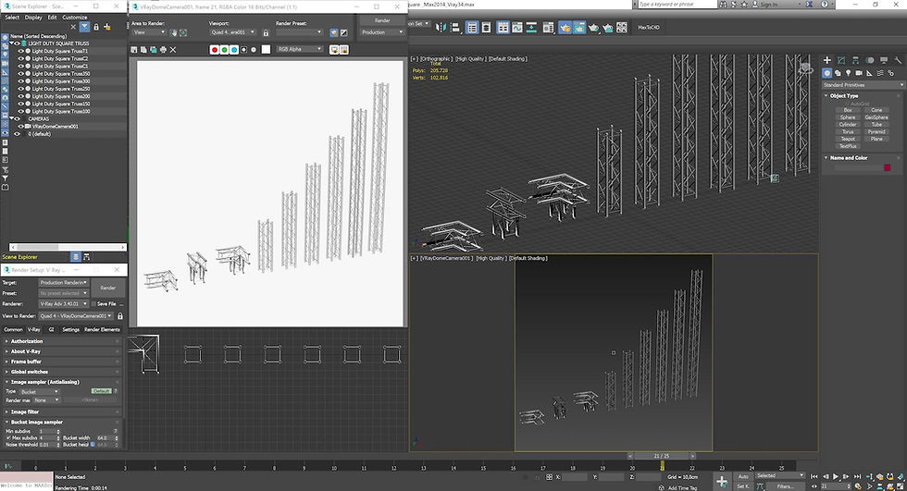The height and width of the screenshot is (491, 907).
Task: Switch to the GI tab in Render Setup
Action: click(x=49, y=329)
